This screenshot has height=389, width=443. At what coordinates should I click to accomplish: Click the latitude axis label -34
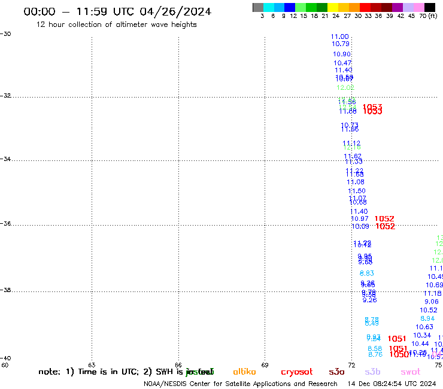pyautogui.click(x=5, y=159)
